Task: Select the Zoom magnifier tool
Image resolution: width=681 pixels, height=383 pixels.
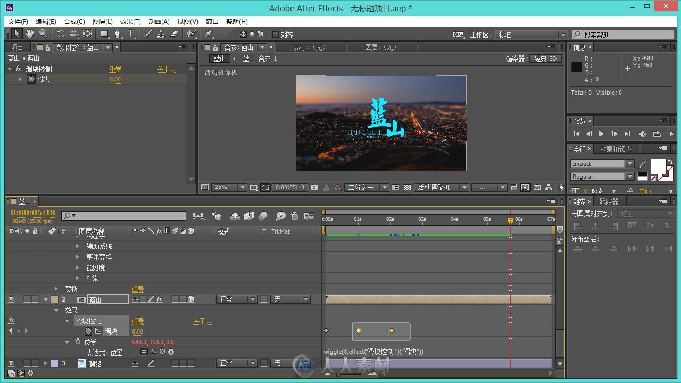Action: click(43, 34)
